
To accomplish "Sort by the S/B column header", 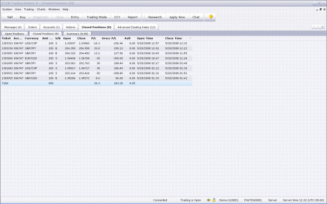I will click(58, 38).
